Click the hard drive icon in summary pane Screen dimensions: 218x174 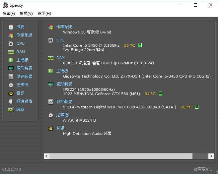(x=51, y=102)
